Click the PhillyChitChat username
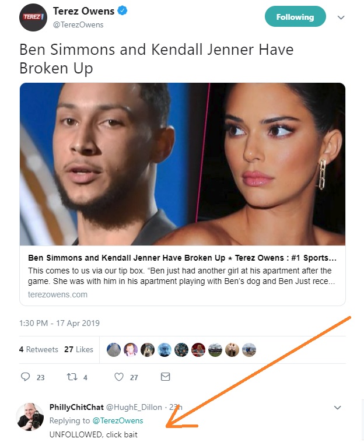 [x=76, y=407]
